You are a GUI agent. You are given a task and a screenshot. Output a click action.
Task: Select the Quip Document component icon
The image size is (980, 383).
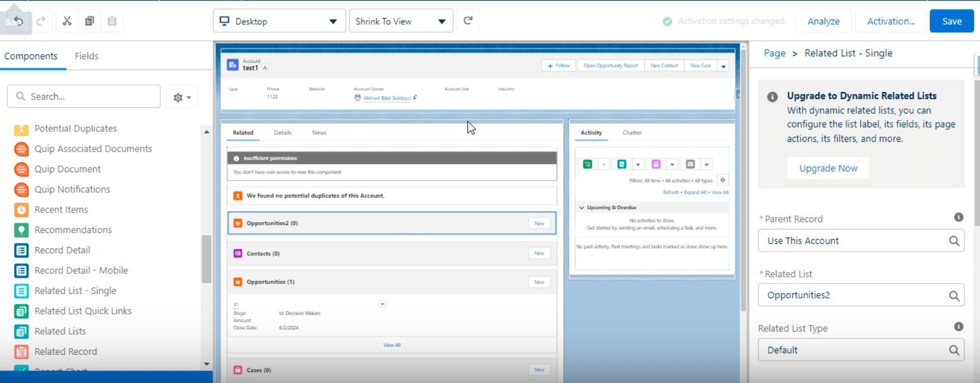pos(21,169)
